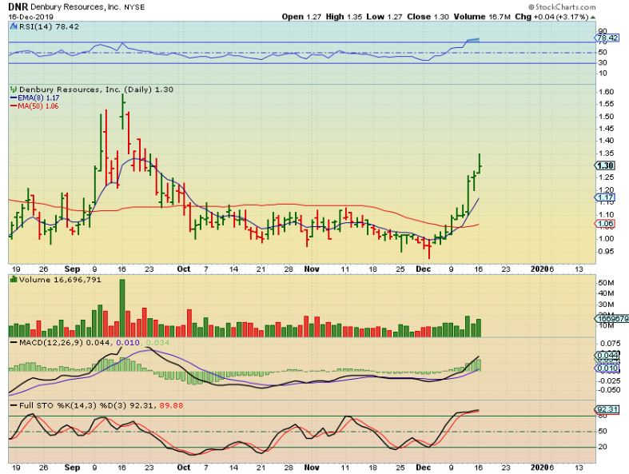This screenshot has height=474, width=629.
Task: Click the MA(50) 1.06 legend
Action: pyautogui.click(x=34, y=106)
